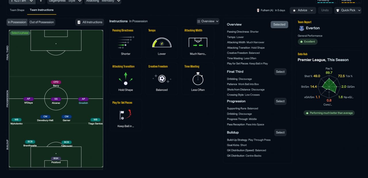The width and height of the screenshot is (368, 178).
Task: Click the Data Hub heading
Action: coord(302,54)
